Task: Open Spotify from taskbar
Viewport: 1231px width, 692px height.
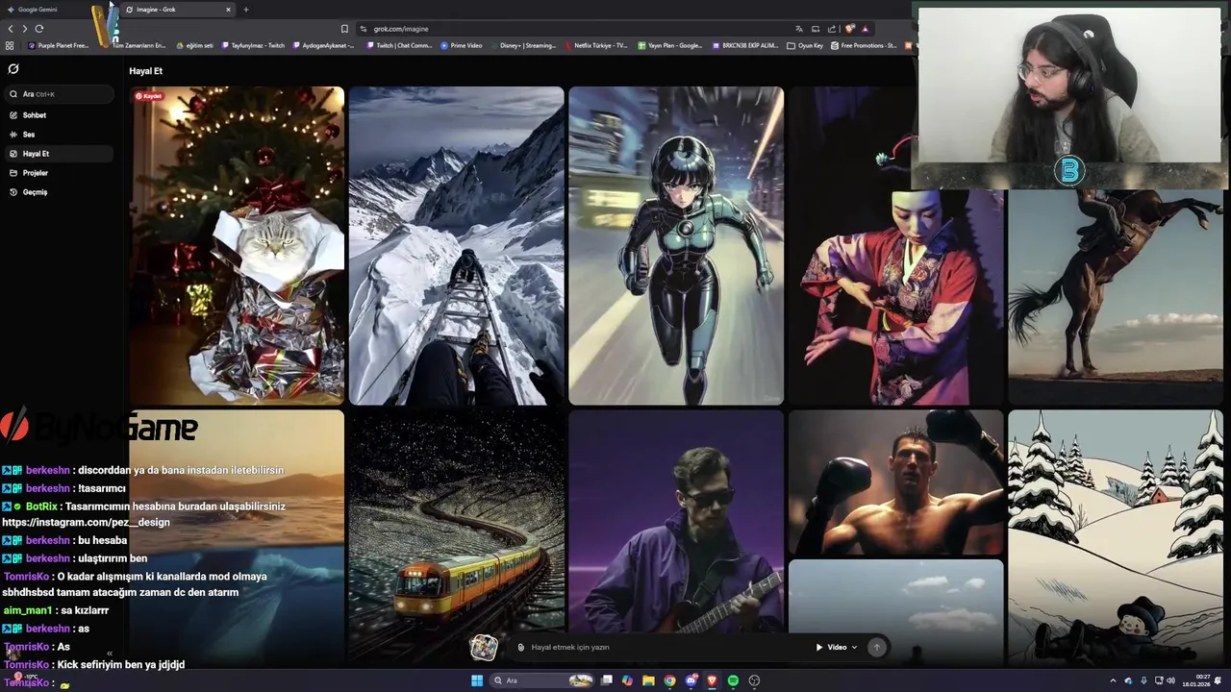Action: click(733, 680)
